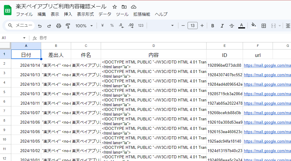Decrease decimal places
The width and height of the screenshot is (291, 161).
tap(121, 25)
